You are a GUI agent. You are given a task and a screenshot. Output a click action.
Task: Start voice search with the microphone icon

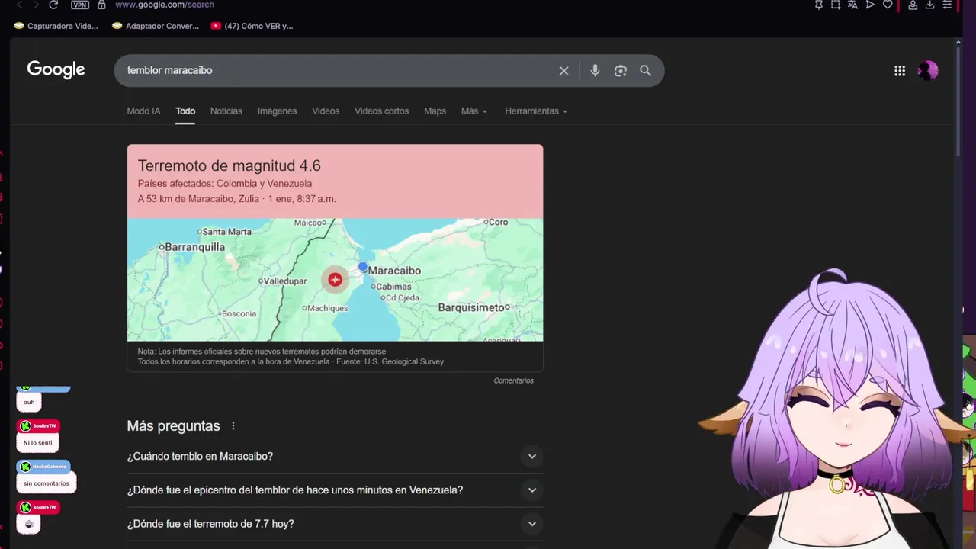(x=595, y=71)
